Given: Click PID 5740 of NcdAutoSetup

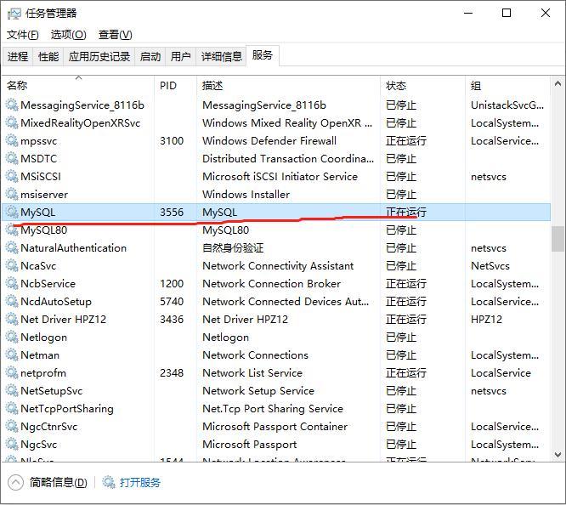Looking at the screenshot, I should tap(172, 301).
